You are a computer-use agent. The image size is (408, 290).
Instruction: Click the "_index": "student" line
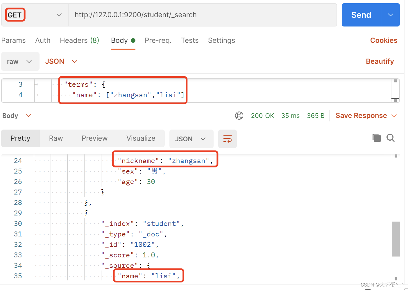(142, 224)
